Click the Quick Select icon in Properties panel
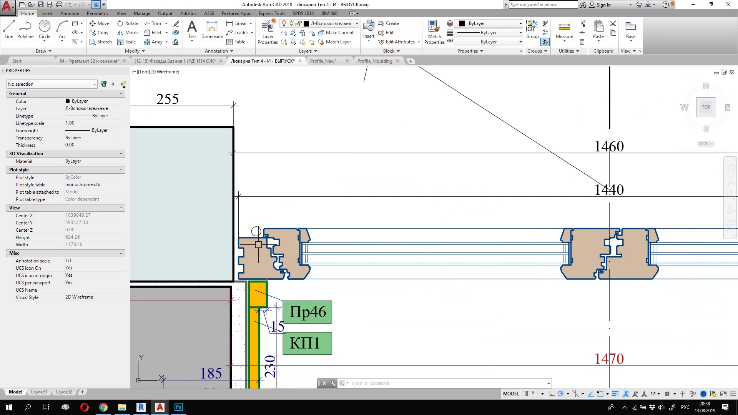The height and width of the screenshot is (415, 738). 123,84
